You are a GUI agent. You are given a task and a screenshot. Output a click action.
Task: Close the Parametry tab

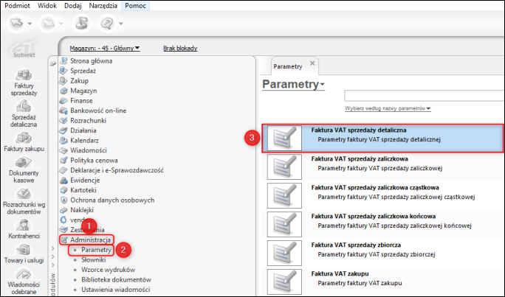(312, 63)
